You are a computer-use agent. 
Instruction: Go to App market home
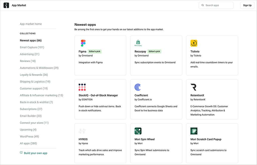click(31, 24)
